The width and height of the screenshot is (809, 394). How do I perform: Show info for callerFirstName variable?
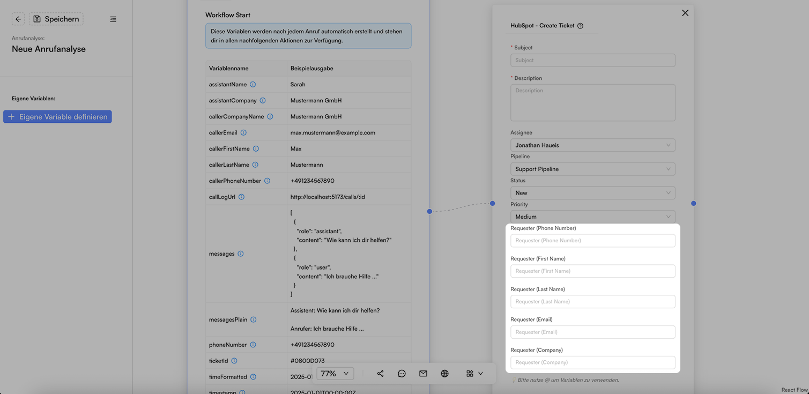(256, 149)
